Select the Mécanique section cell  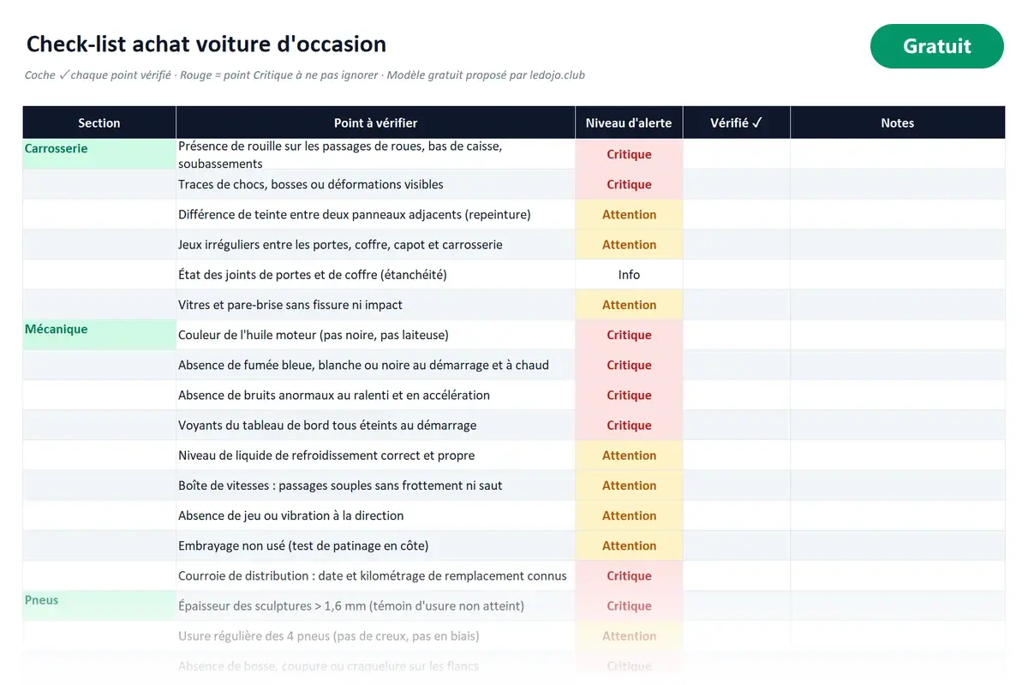pyautogui.click(x=99, y=335)
